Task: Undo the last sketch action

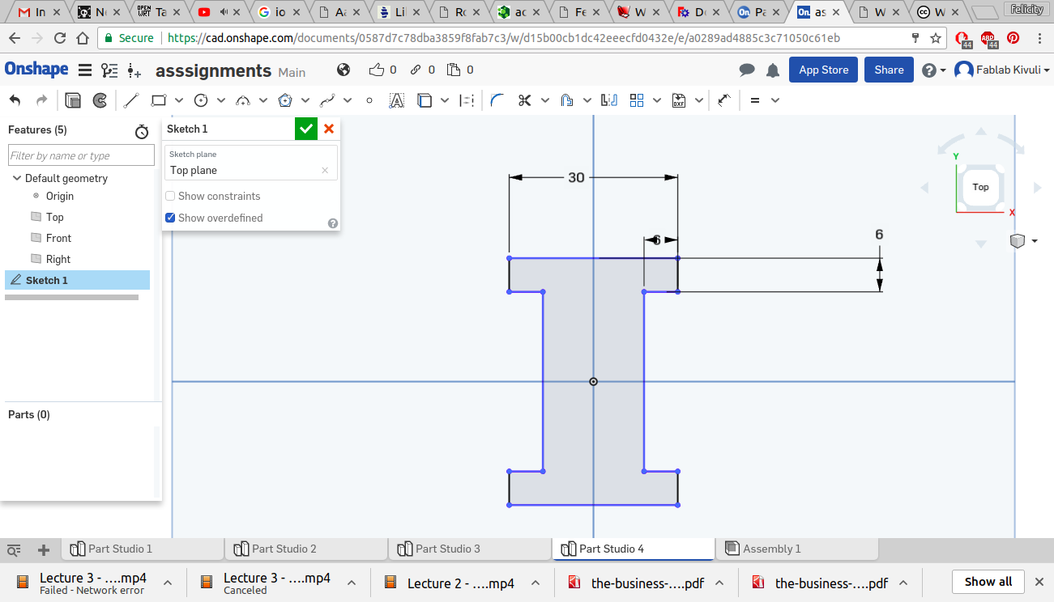Action: pos(15,100)
